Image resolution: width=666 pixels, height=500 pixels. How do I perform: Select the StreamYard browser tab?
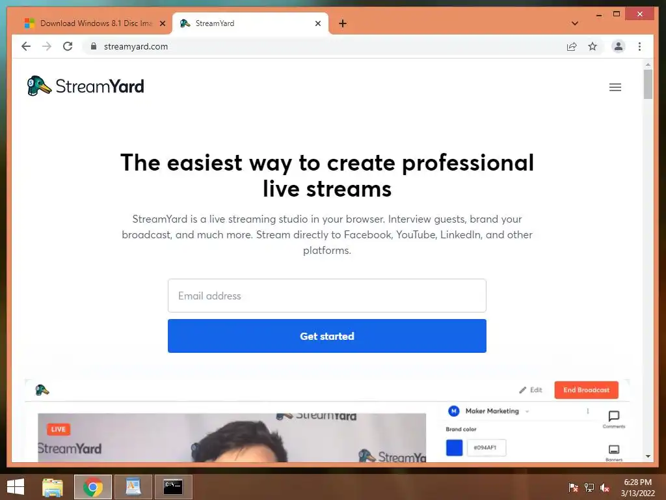250,23
